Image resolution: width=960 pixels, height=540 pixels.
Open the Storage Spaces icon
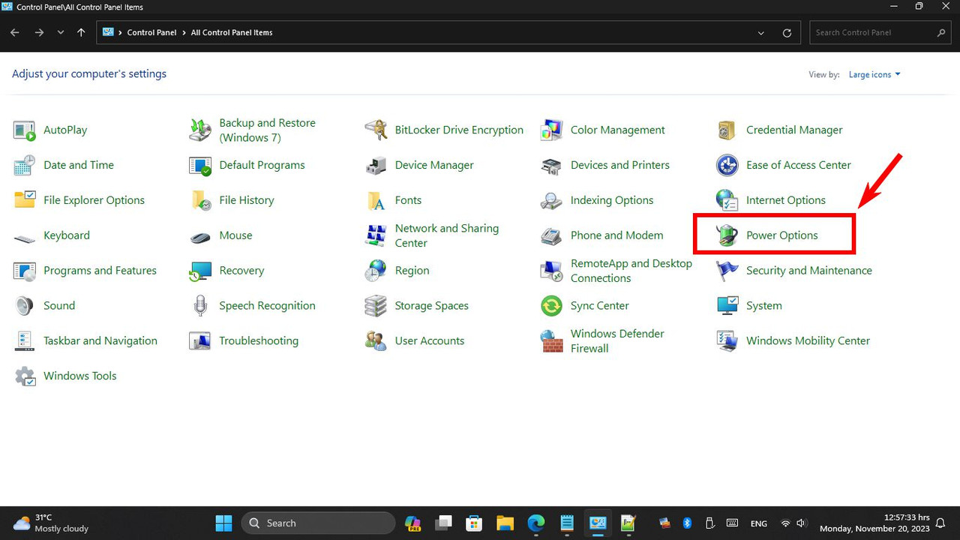point(376,306)
